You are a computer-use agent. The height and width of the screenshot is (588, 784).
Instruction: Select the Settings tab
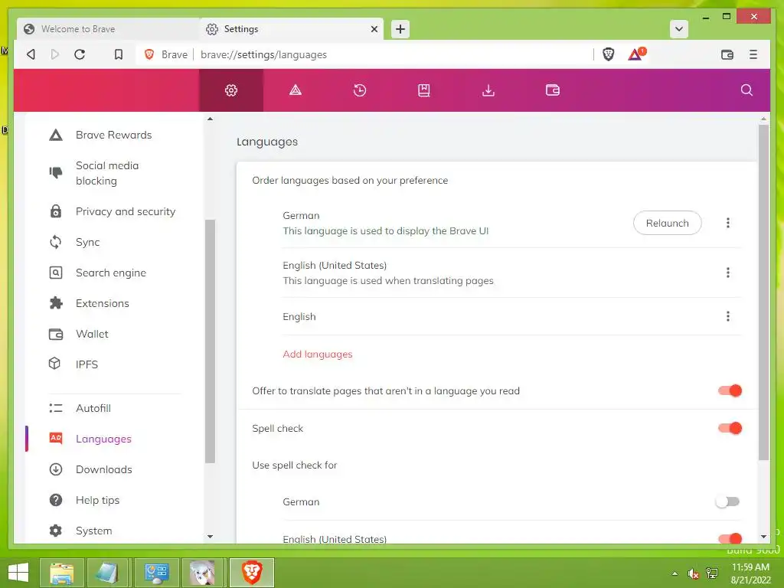[x=292, y=29]
